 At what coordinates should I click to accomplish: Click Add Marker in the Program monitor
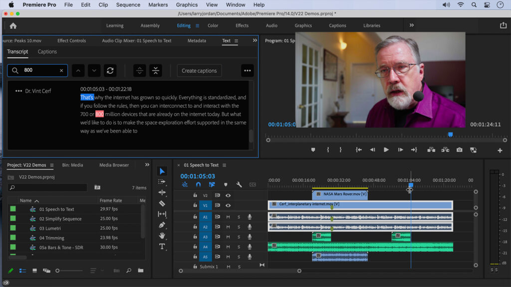point(313,149)
